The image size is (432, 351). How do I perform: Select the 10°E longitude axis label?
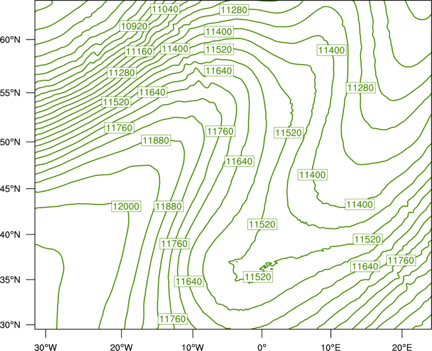(x=330, y=347)
